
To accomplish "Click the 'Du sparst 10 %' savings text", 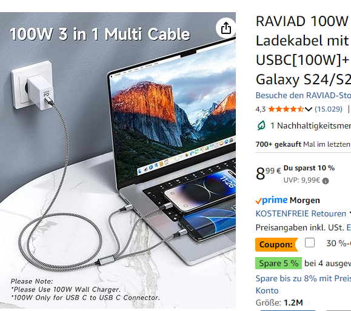I will (309, 168).
